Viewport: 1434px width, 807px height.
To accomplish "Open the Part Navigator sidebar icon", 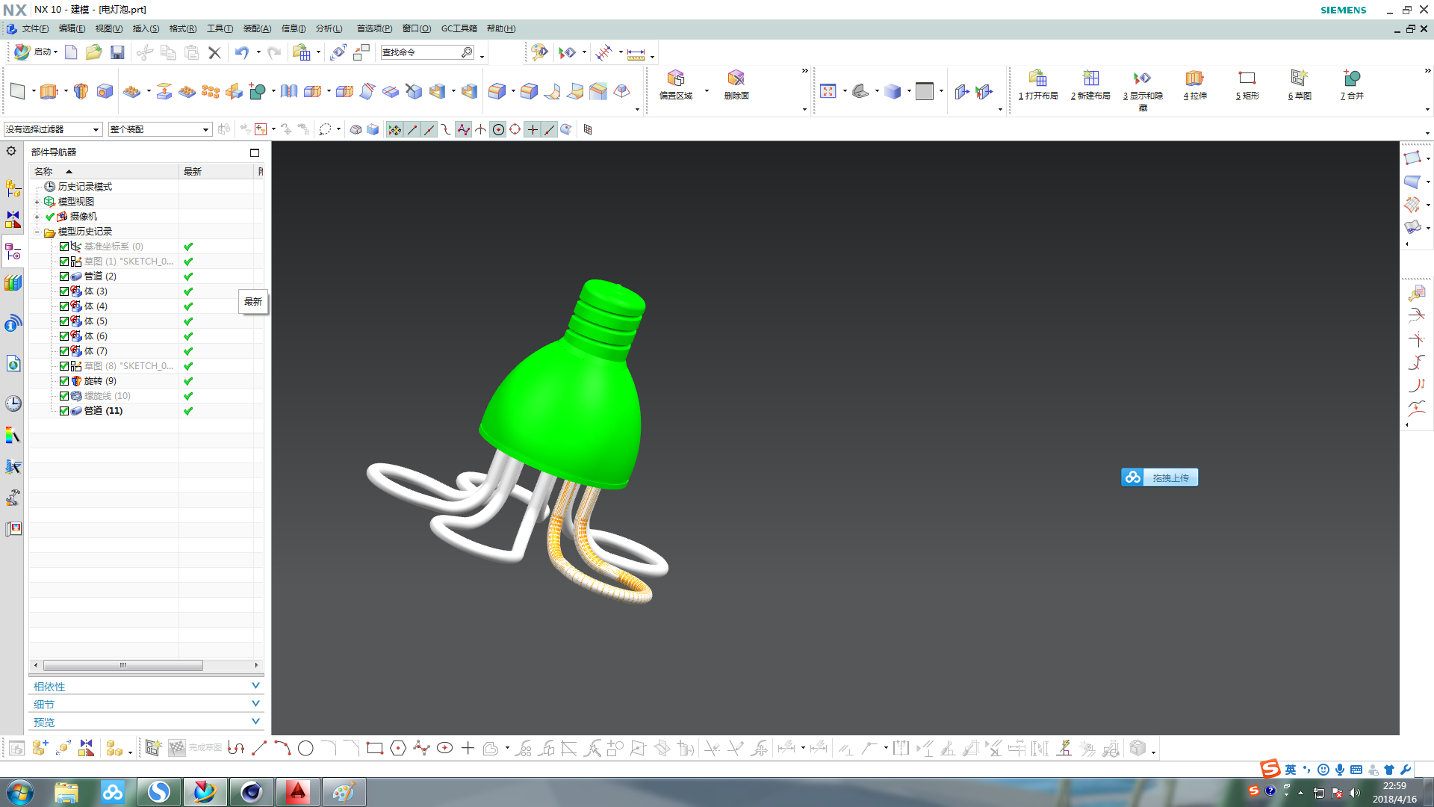I will coord(13,252).
